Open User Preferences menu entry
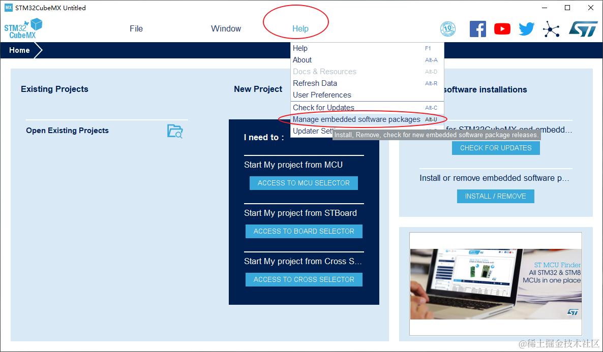The height and width of the screenshot is (352, 603). click(x=367, y=95)
